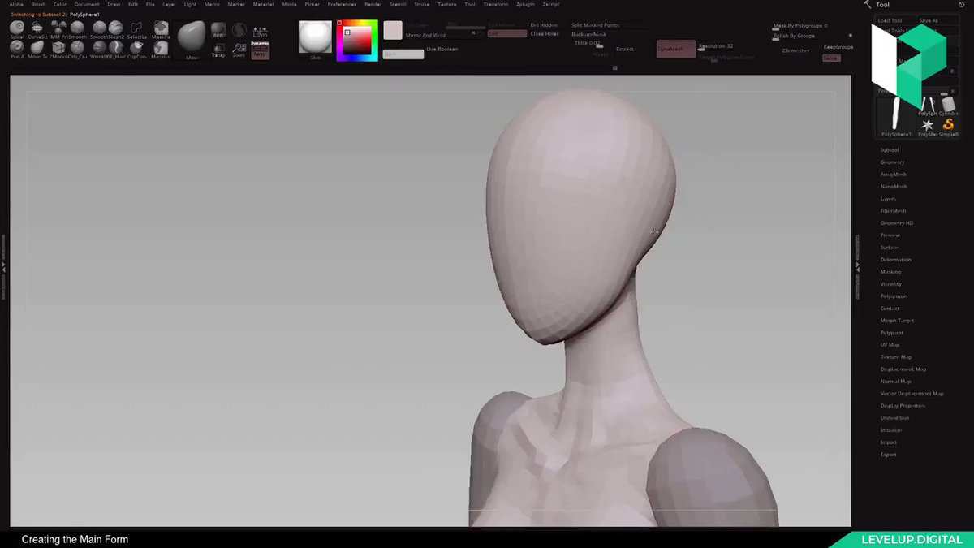974x548 pixels.
Task: Click the main color picker square
Action: [x=358, y=41]
